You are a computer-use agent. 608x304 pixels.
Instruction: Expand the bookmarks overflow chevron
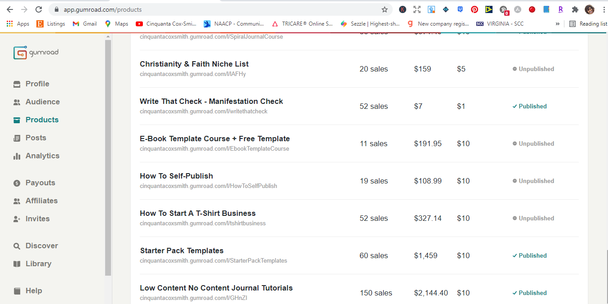(x=558, y=24)
